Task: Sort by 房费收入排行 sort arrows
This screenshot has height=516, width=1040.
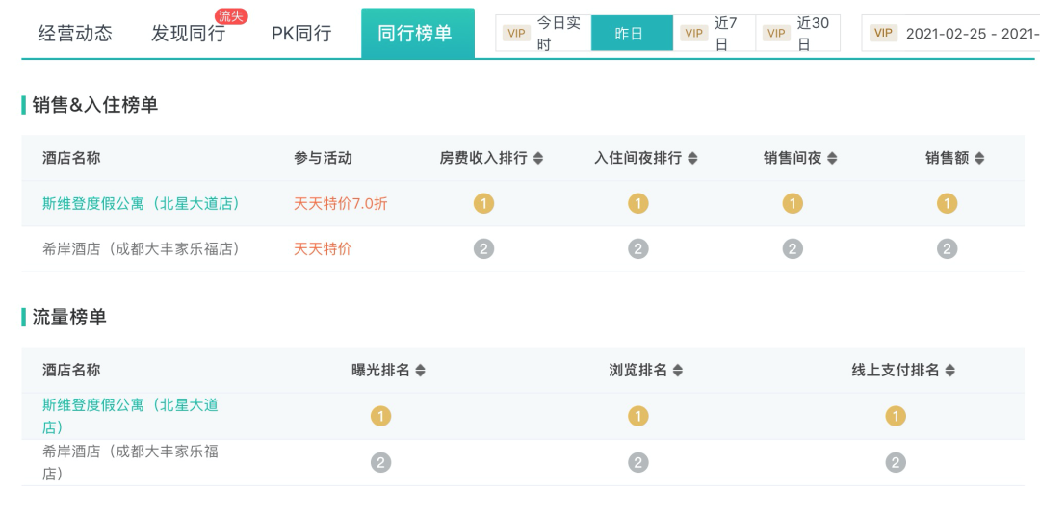Action: [x=538, y=159]
